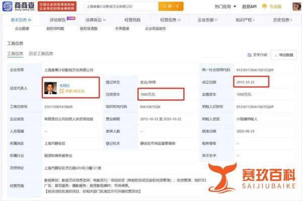Screen dimensions: 302x201
Task: Select the registration authority 静安区市场监督管理局
Action: (x=158, y=144)
